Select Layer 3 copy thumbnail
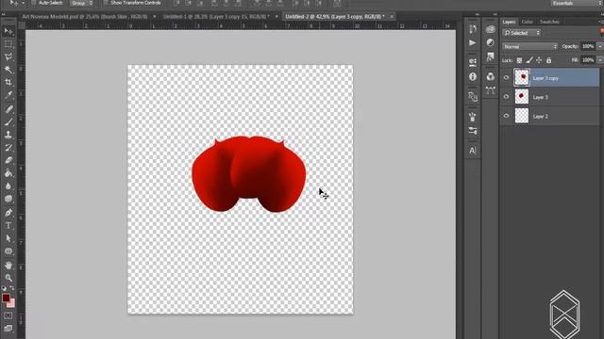This screenshot has height=339, width=604. [x=522, y=77]
